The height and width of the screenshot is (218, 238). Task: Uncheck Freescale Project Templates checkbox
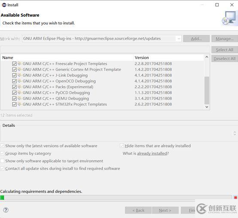[x=14, y=64]
